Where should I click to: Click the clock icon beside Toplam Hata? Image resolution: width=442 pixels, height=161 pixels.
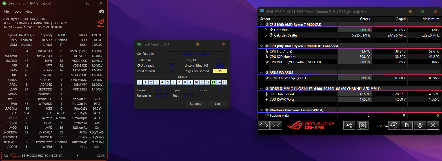tap(267, 115)
